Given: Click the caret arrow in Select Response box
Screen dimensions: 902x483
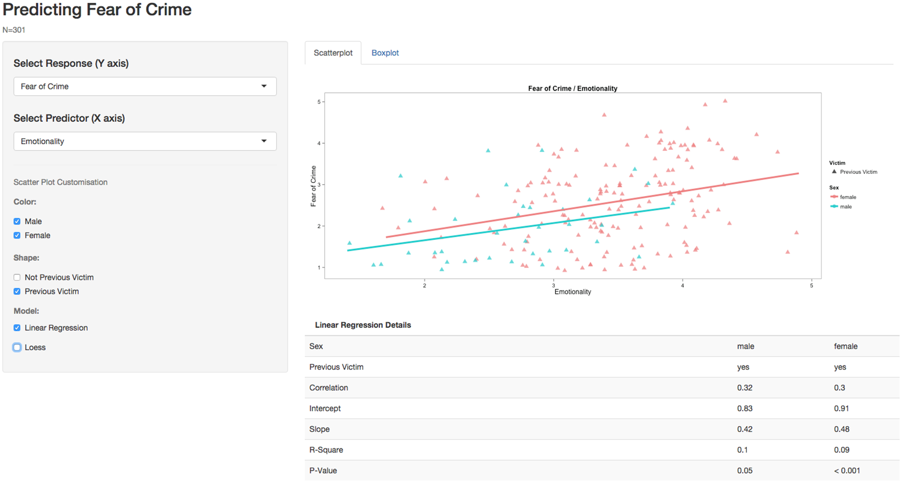Looking at the screenshot, I should pos(264,86).
